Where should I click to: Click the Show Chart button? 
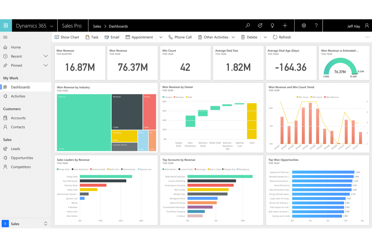[x=67, y=37]
